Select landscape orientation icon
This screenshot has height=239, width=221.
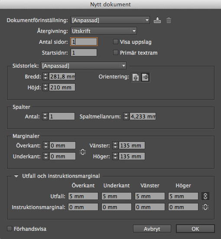pos(145,77)
